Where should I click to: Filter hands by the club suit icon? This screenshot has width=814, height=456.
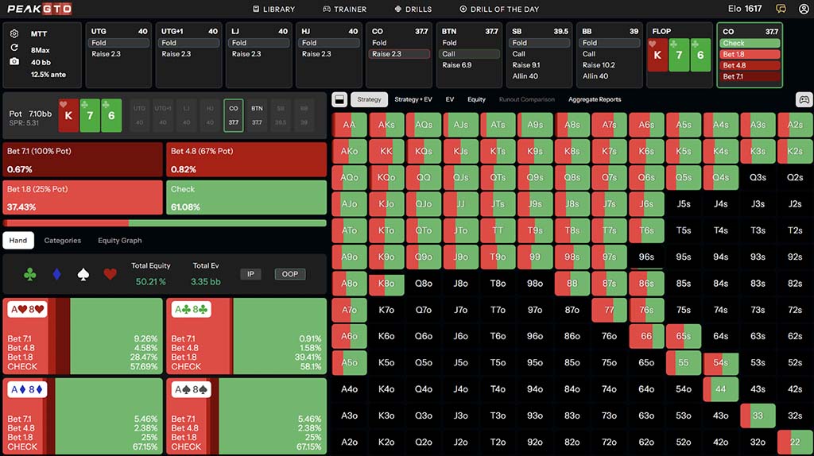30,275
